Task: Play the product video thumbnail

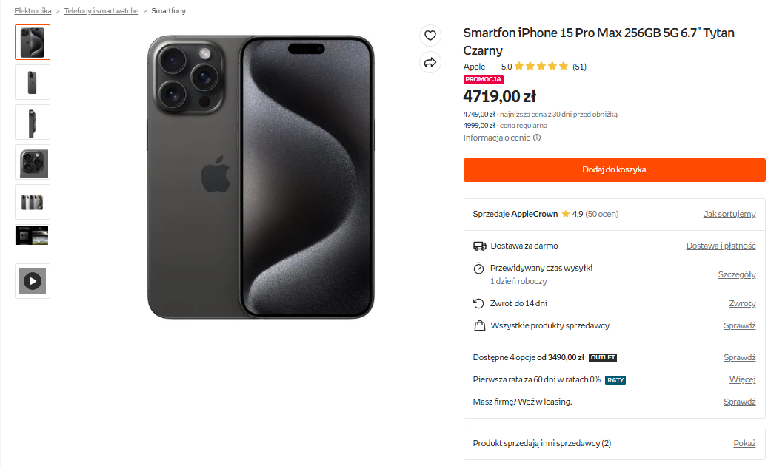Action: tap(33, 281)
